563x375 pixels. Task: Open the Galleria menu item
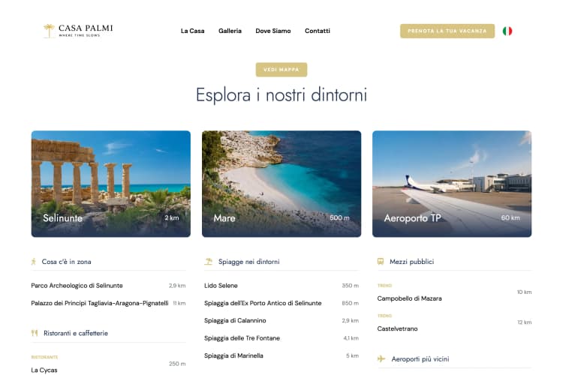coord(230,31)
